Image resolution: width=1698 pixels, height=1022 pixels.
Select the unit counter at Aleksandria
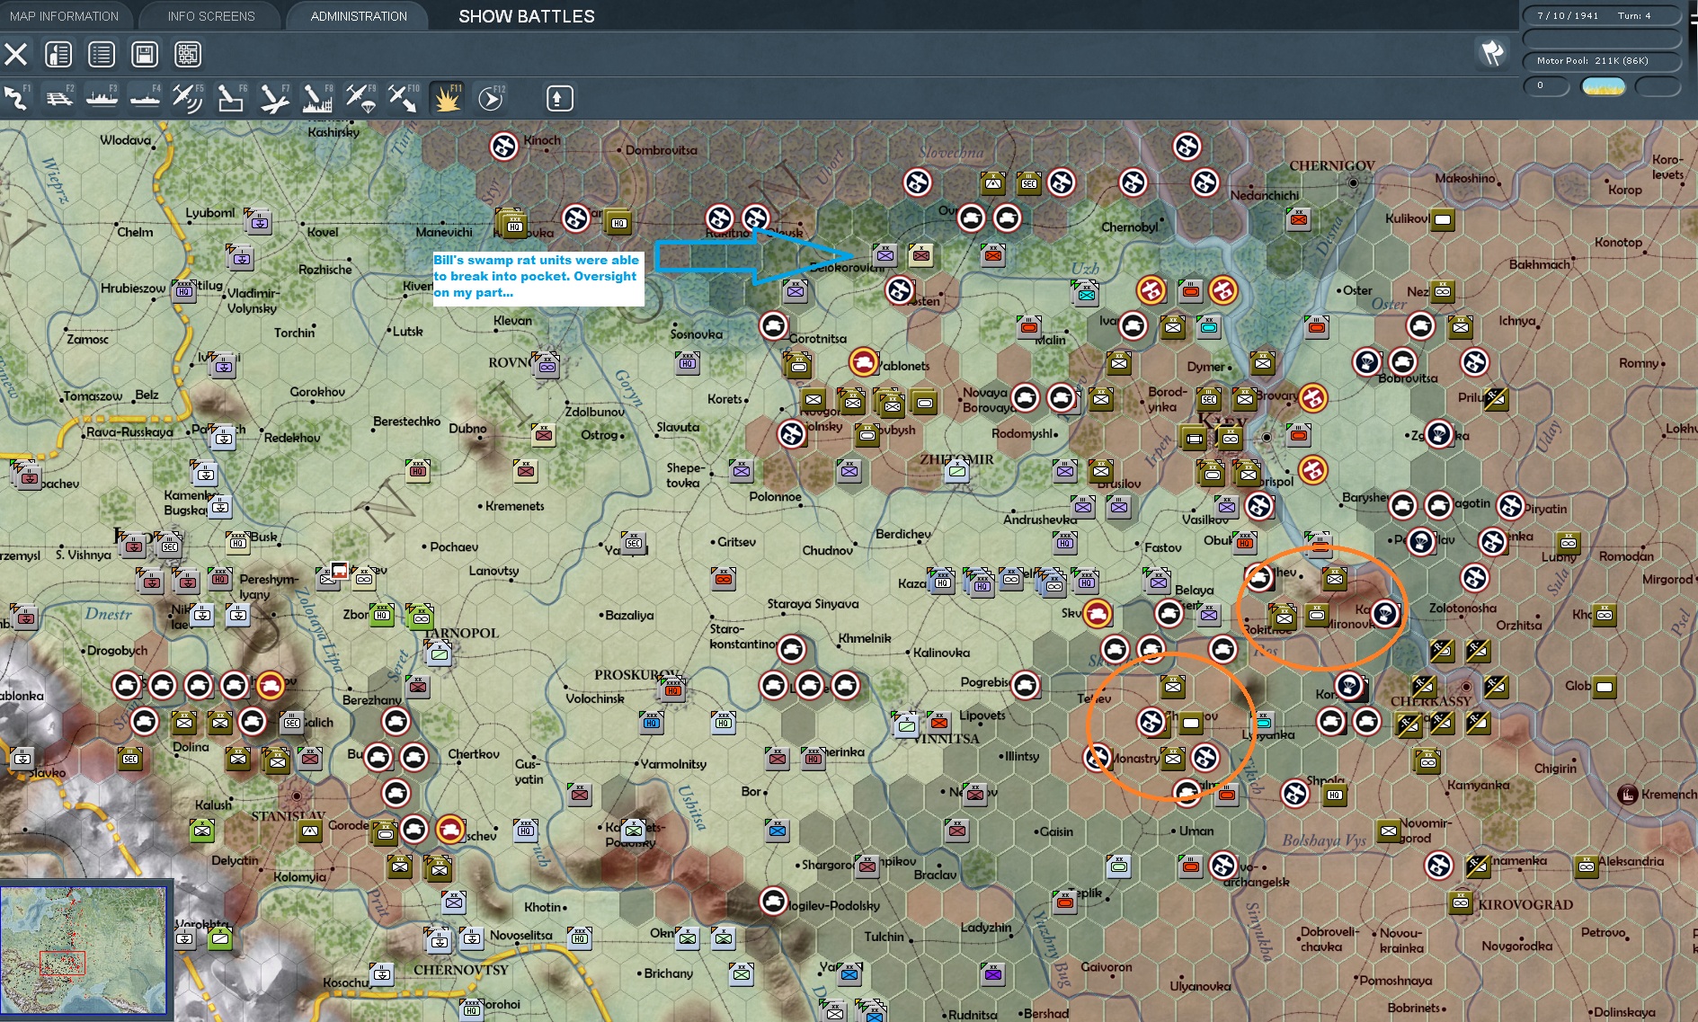[1587, 866]
